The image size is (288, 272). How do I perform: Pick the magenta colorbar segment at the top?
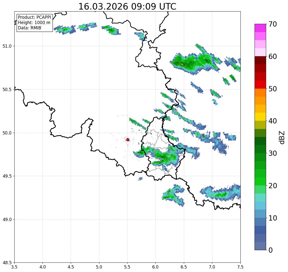(260, 28)
